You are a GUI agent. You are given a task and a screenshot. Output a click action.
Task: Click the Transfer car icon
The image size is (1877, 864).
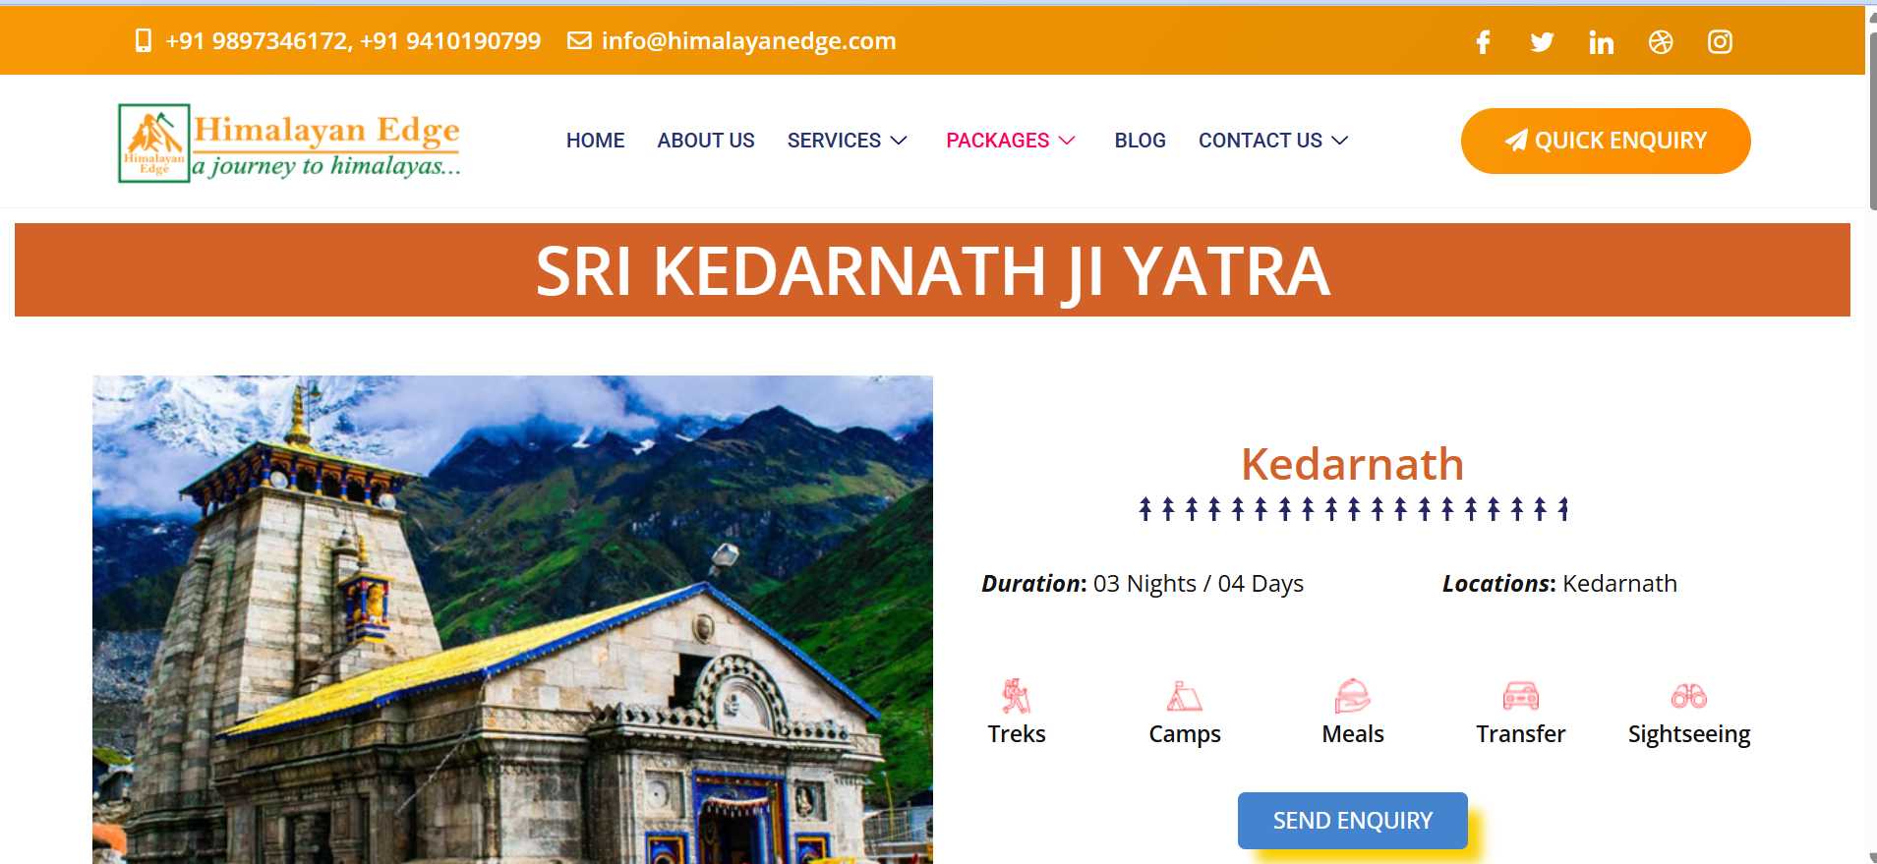[1520, 696]
